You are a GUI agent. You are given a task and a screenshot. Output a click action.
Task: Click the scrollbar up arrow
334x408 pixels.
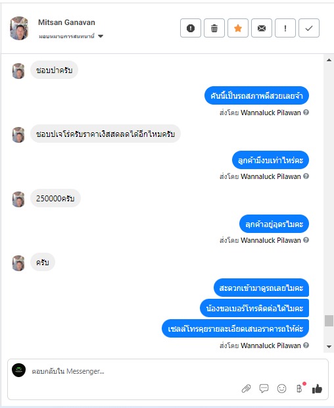tap(329, 60)
